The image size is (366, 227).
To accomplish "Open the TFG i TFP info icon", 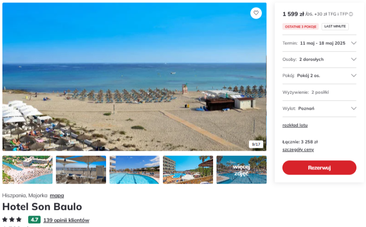I will coord(351,14).
